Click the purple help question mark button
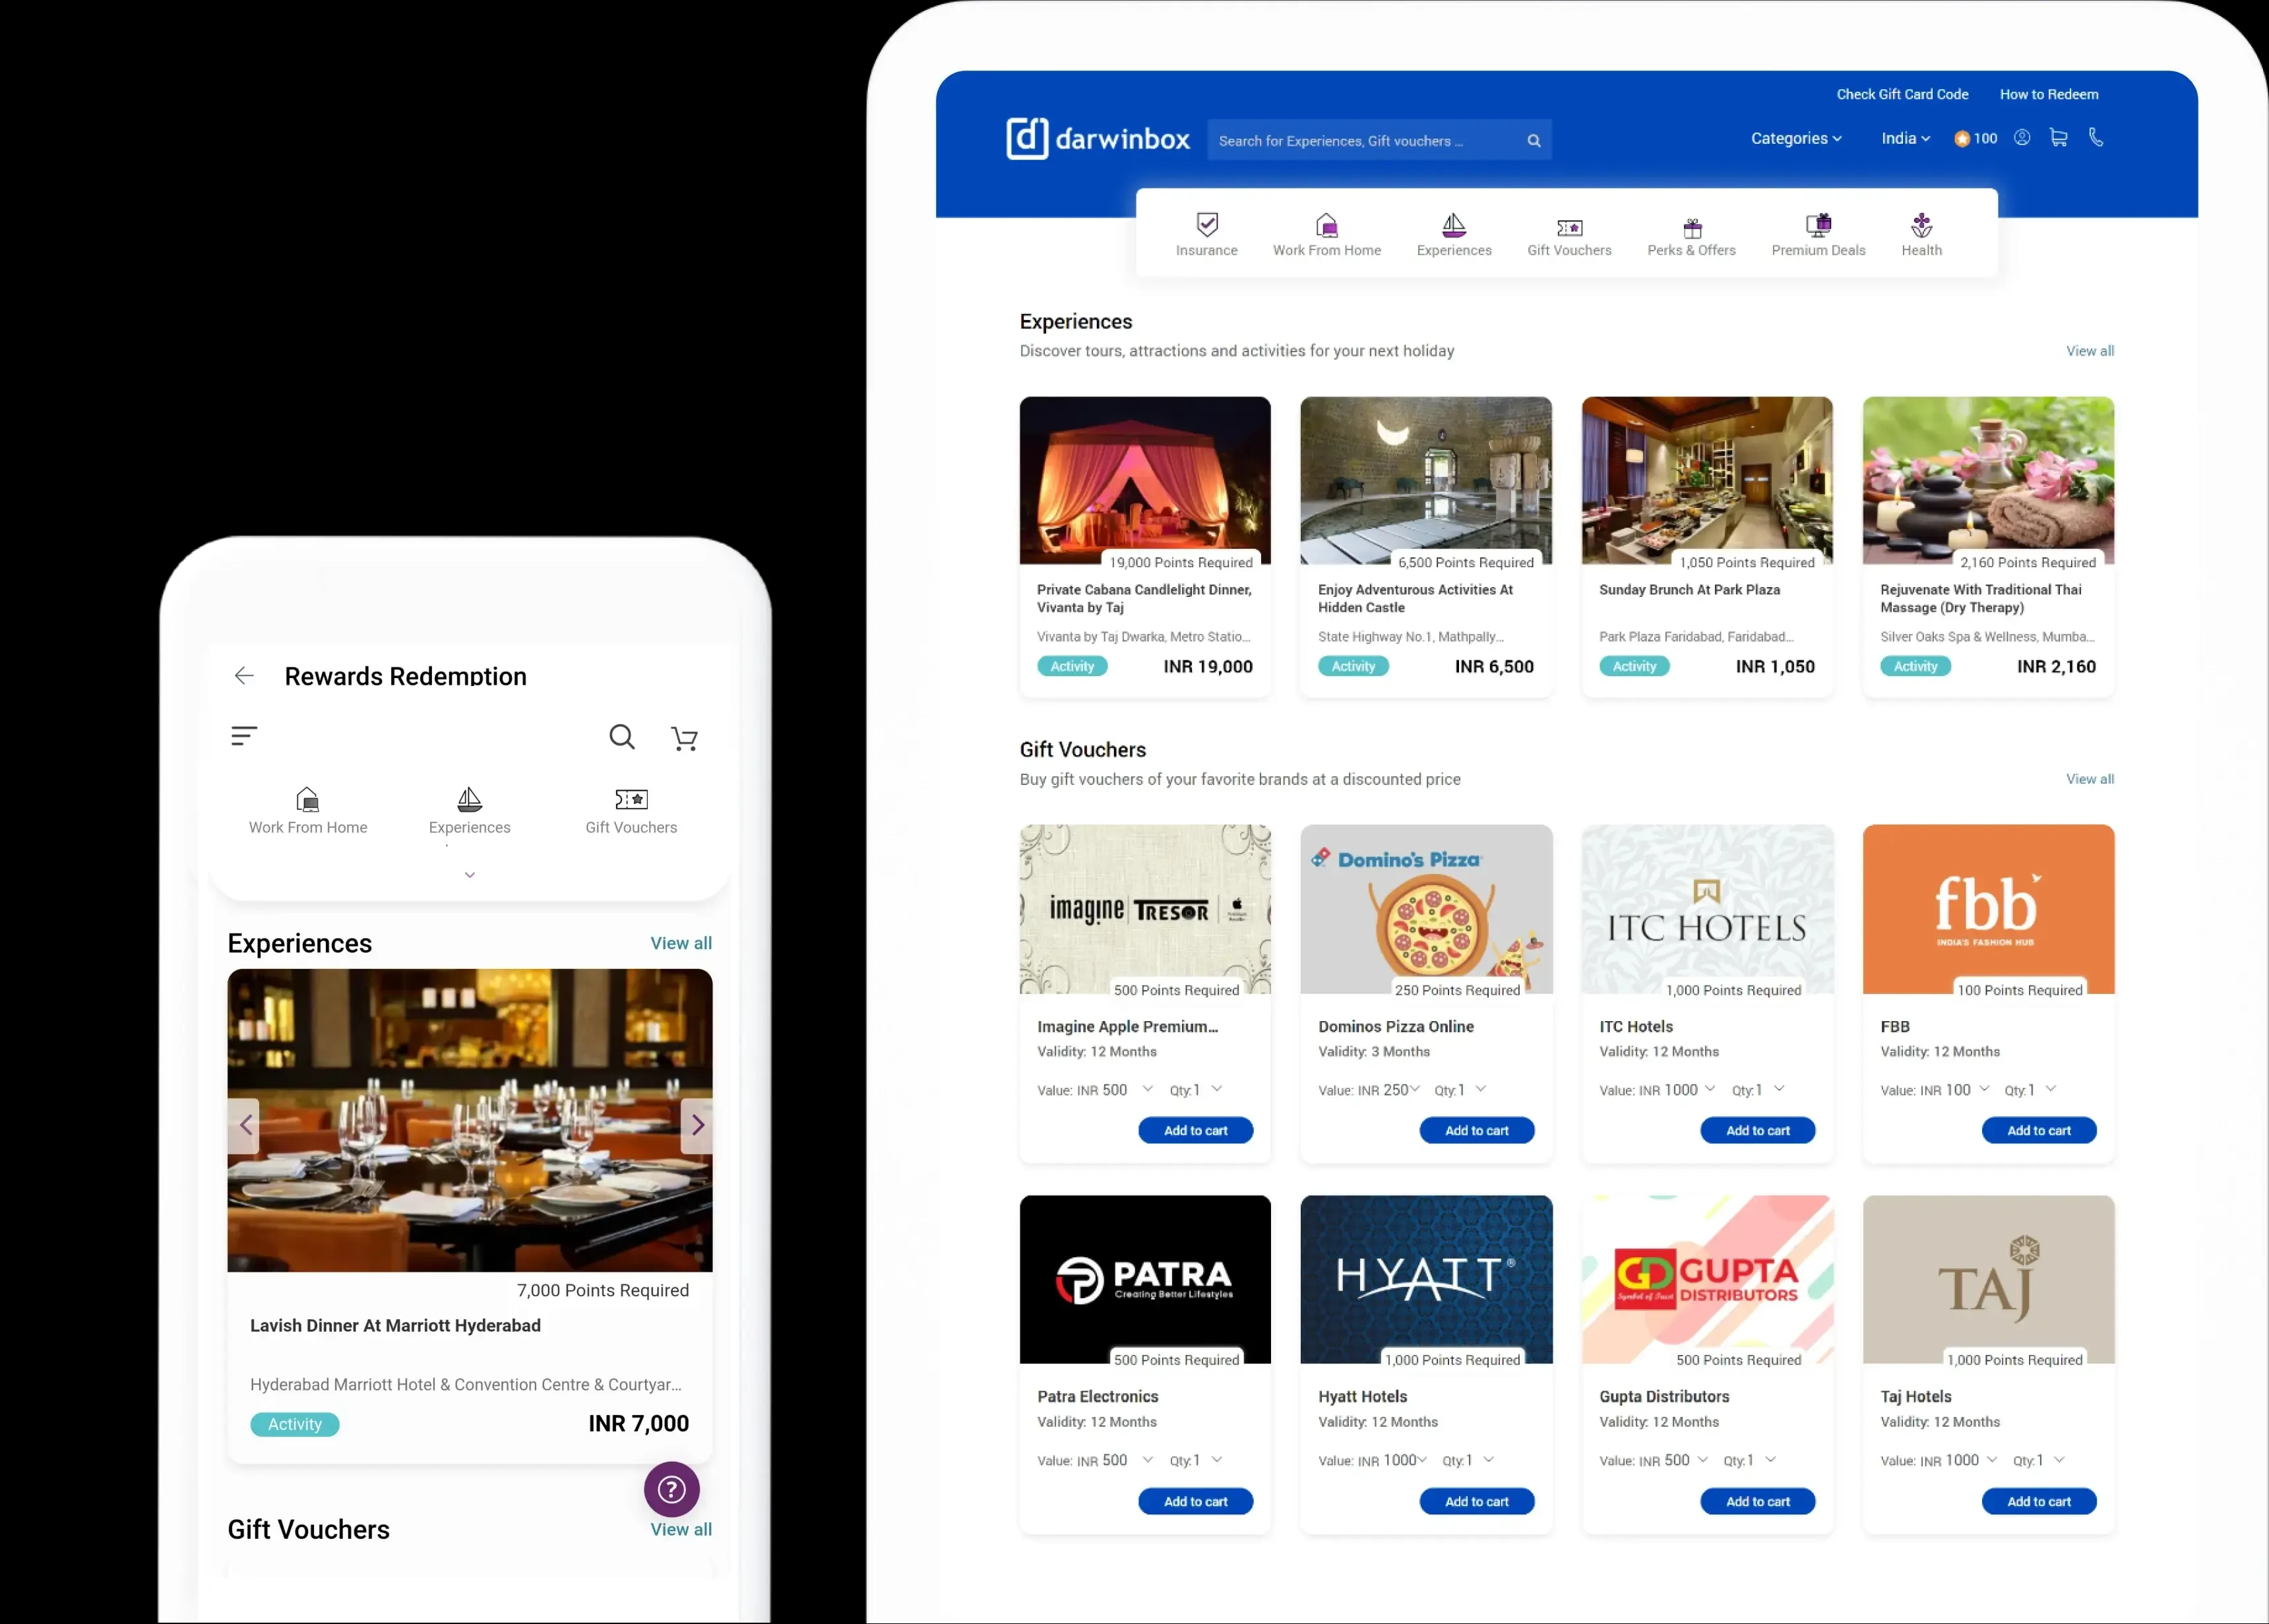The width and height of the screenshot is (2269, 1624). (x=671, y=1489)
